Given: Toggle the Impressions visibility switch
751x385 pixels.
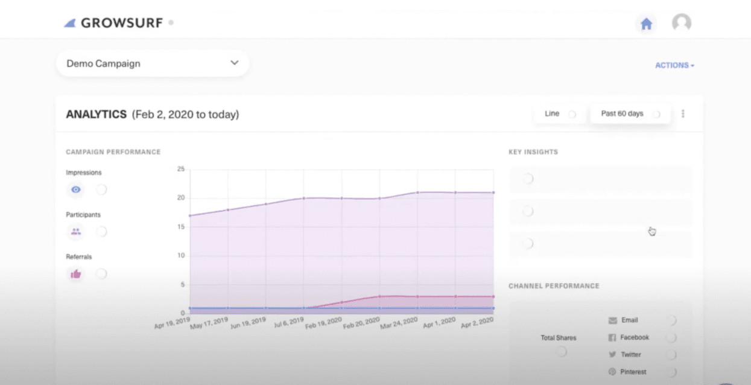Looking at the screenshot, I should (x=101, y=189).
